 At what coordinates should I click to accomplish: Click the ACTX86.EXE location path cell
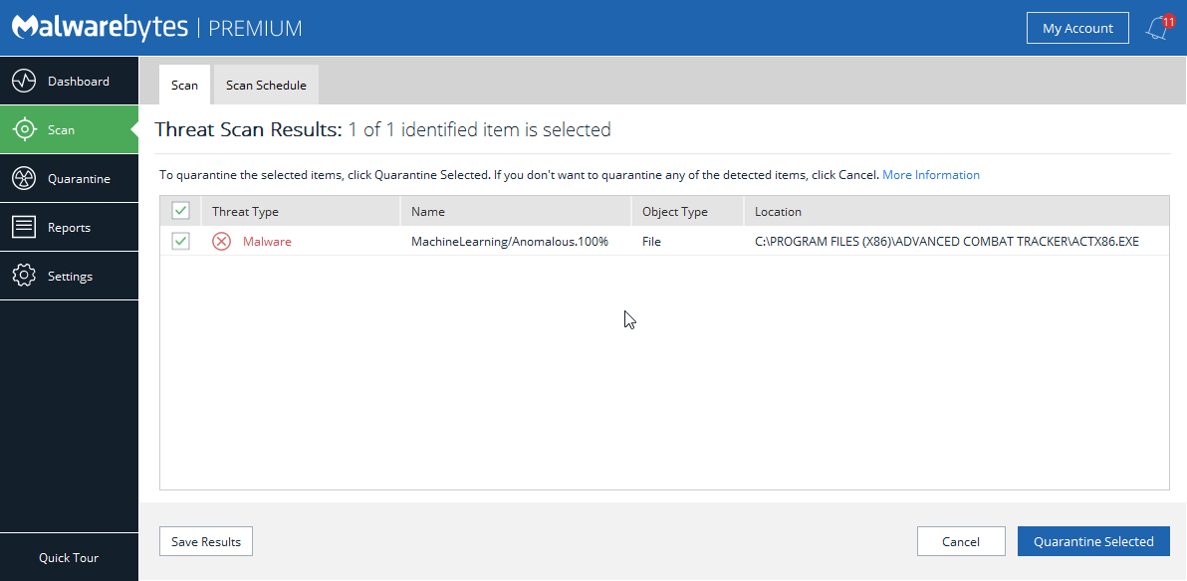pyautogui.click(x=947, y=242)
